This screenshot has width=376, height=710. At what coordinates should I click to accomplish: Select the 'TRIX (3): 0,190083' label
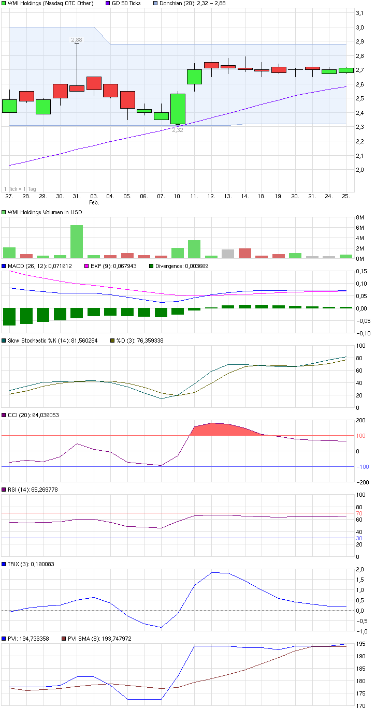coord(31,564)
